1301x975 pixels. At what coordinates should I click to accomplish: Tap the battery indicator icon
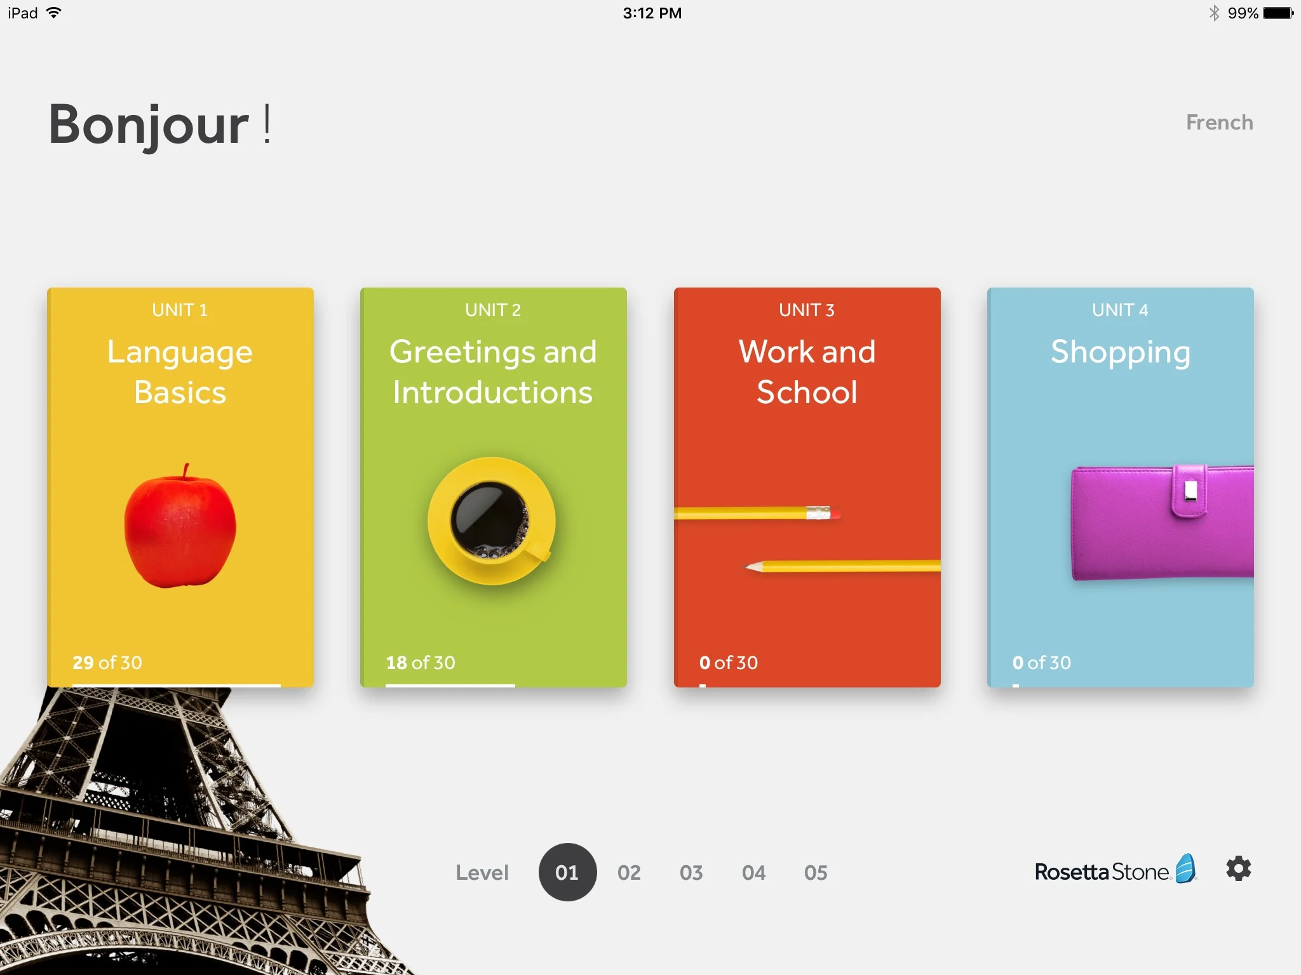click(x=1278, y=13)
